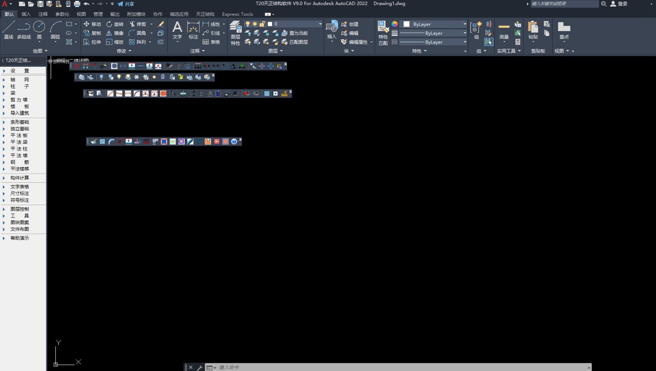Click the object color wheel swatch
Viewport: 656px width, 371px height.
coord(394,24)
